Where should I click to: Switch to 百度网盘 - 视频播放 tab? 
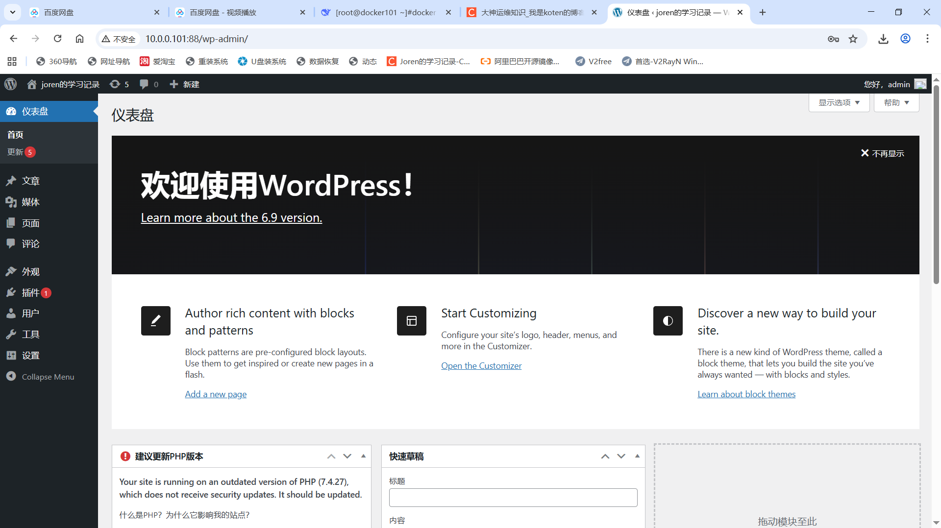[x=240, y=12]
